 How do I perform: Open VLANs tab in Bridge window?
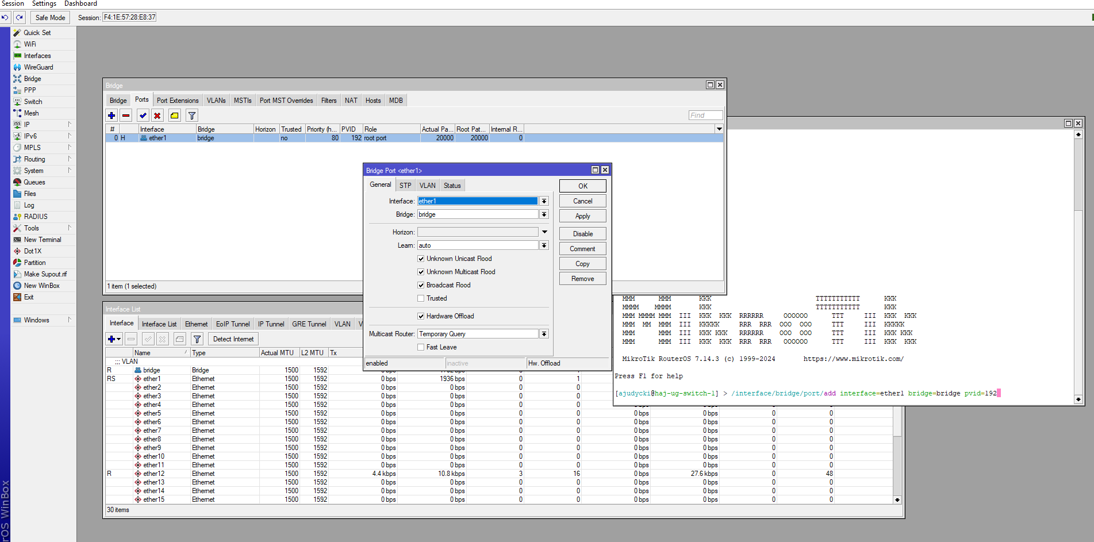coord(216,101)
